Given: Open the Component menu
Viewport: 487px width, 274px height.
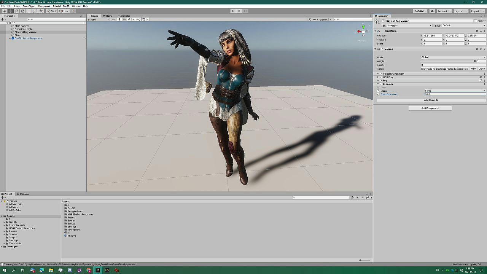Looking at the screenshot, I should pyautogui.click(x=44, y=6).
